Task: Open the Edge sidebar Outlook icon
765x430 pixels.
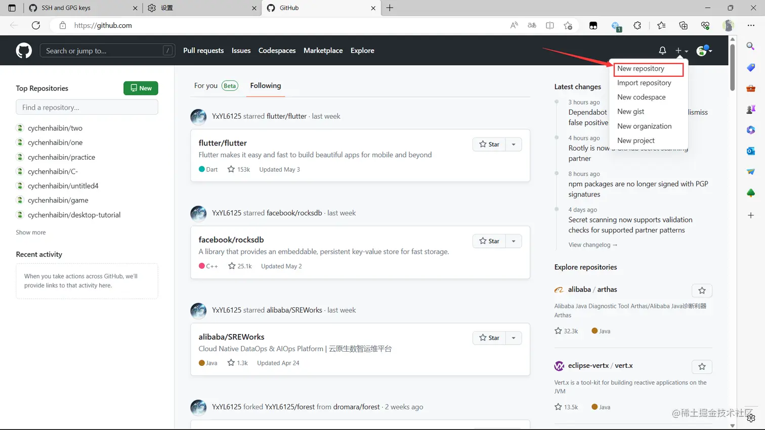Action: click(x=751, y=151)
